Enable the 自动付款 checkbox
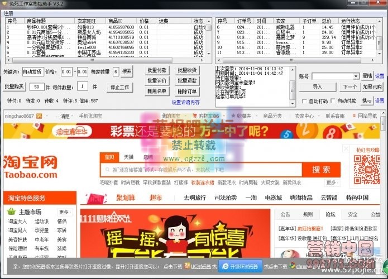 pyautogui.click(x=333, y=101)
